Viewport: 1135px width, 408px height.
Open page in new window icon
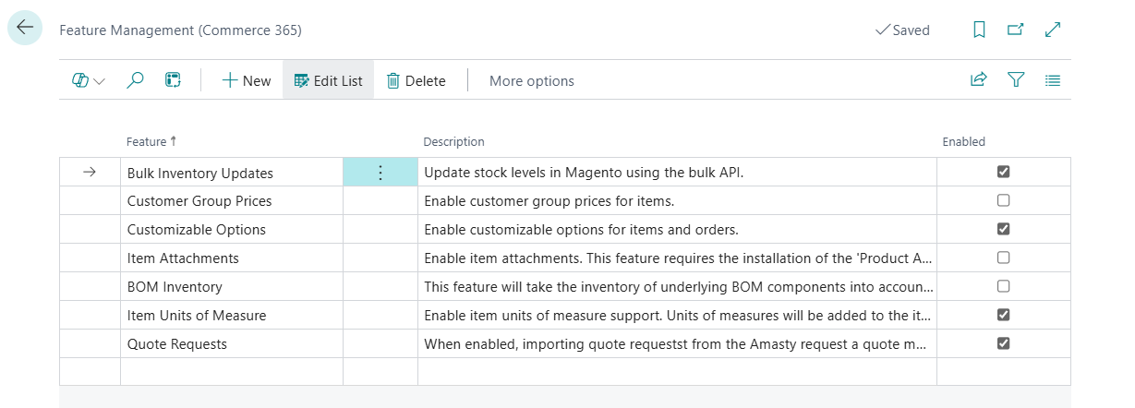tap(1016, 30)
